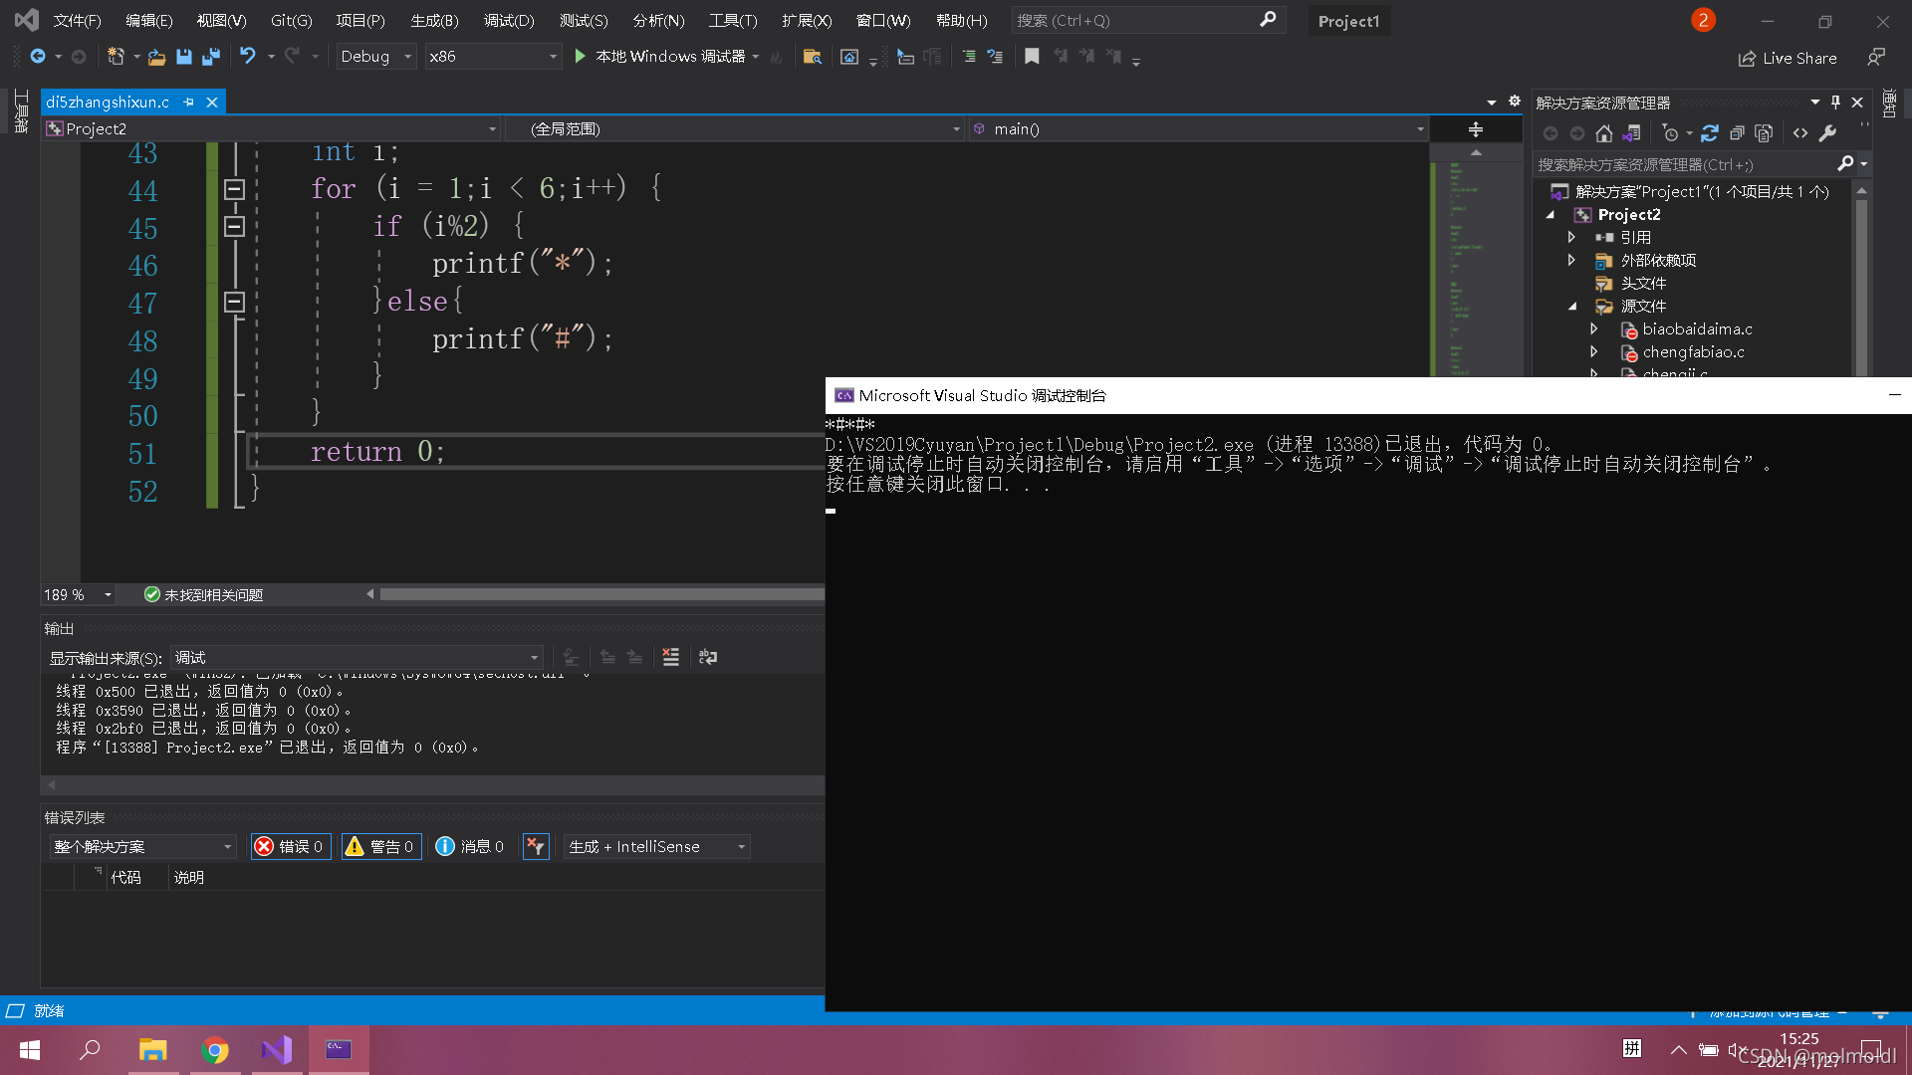Click the editor horizontal scrollbar

point(601,594)
